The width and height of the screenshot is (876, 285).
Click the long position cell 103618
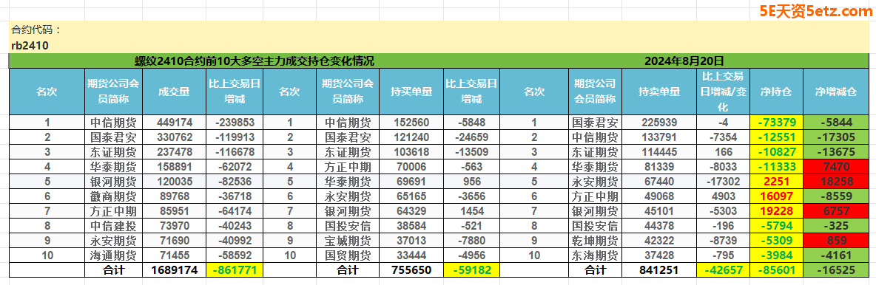pyautogui.click(x=411, y=151)
